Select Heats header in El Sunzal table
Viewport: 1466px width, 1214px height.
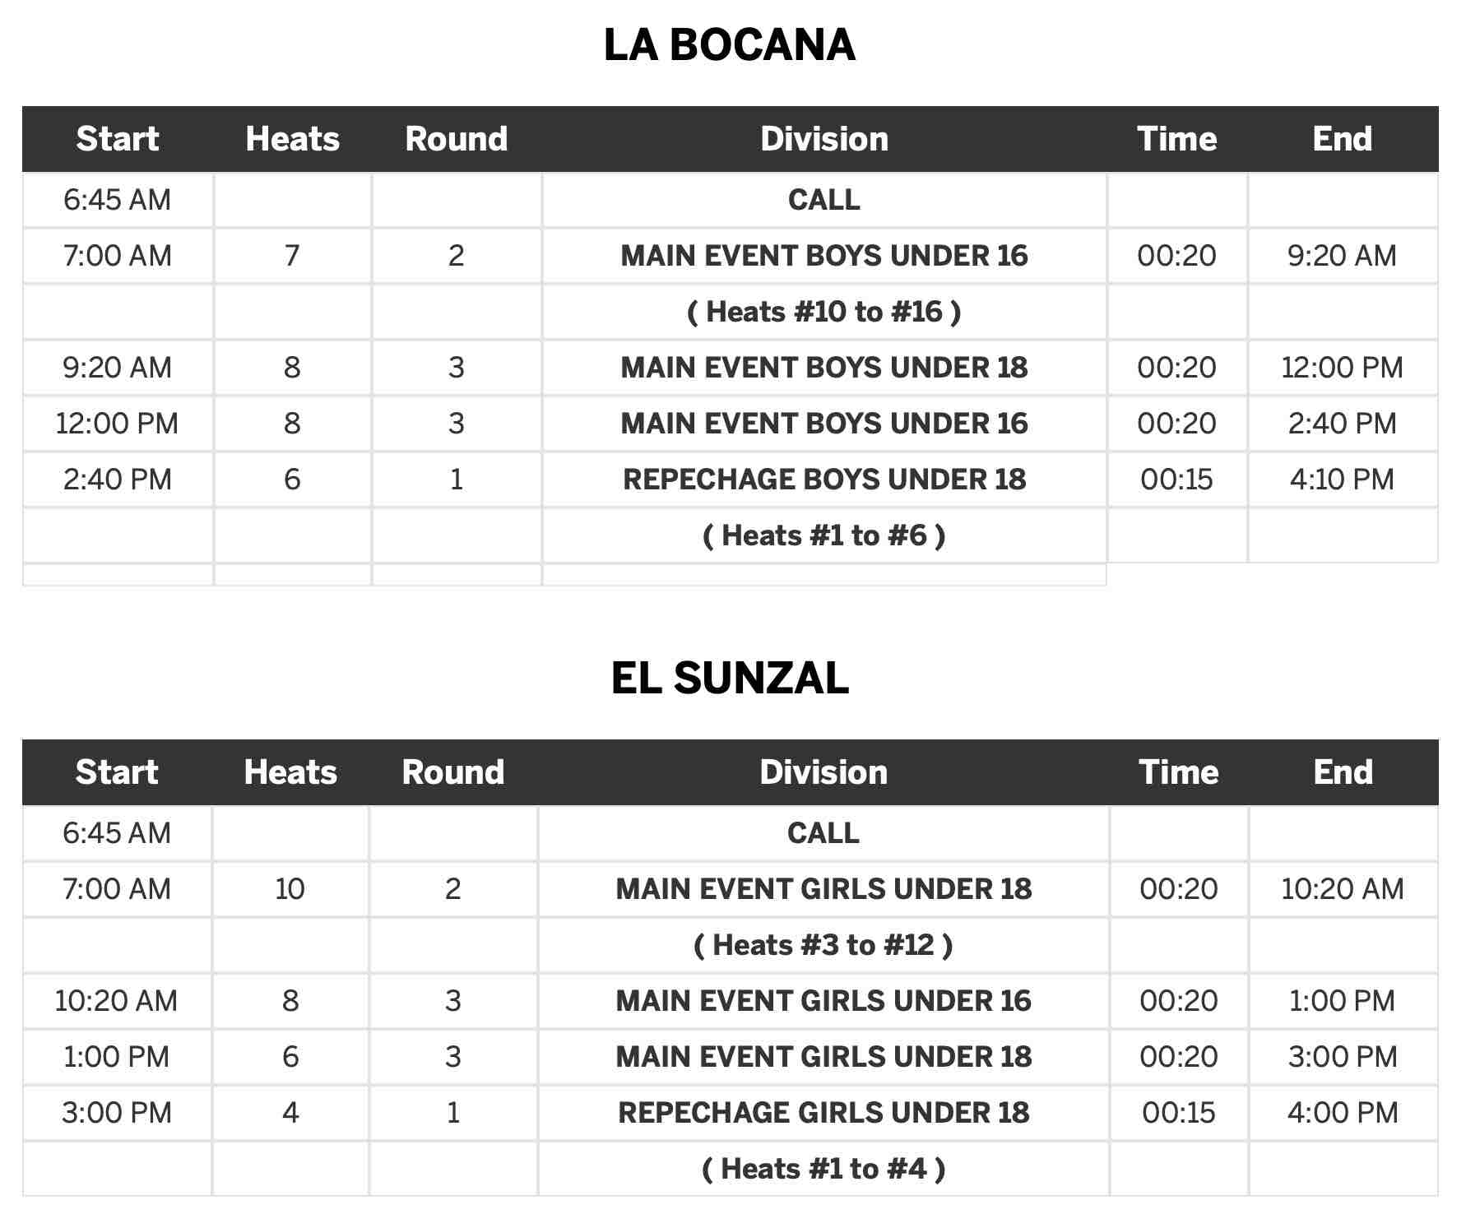coord(290,772)
